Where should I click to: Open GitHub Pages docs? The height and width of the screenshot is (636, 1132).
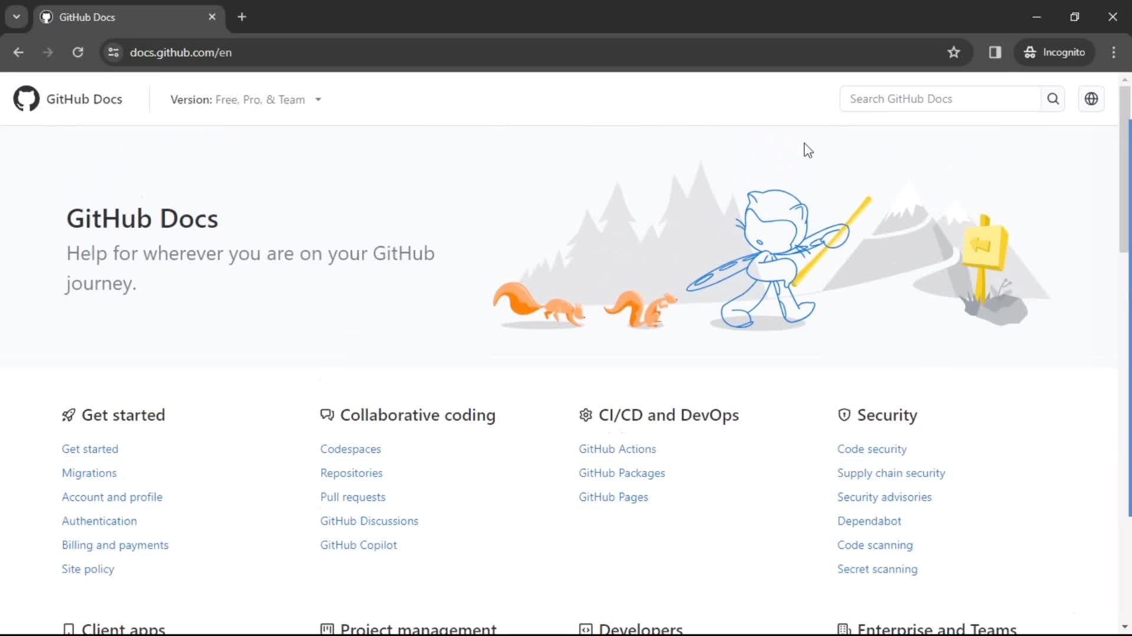click(x=613, y=497)
